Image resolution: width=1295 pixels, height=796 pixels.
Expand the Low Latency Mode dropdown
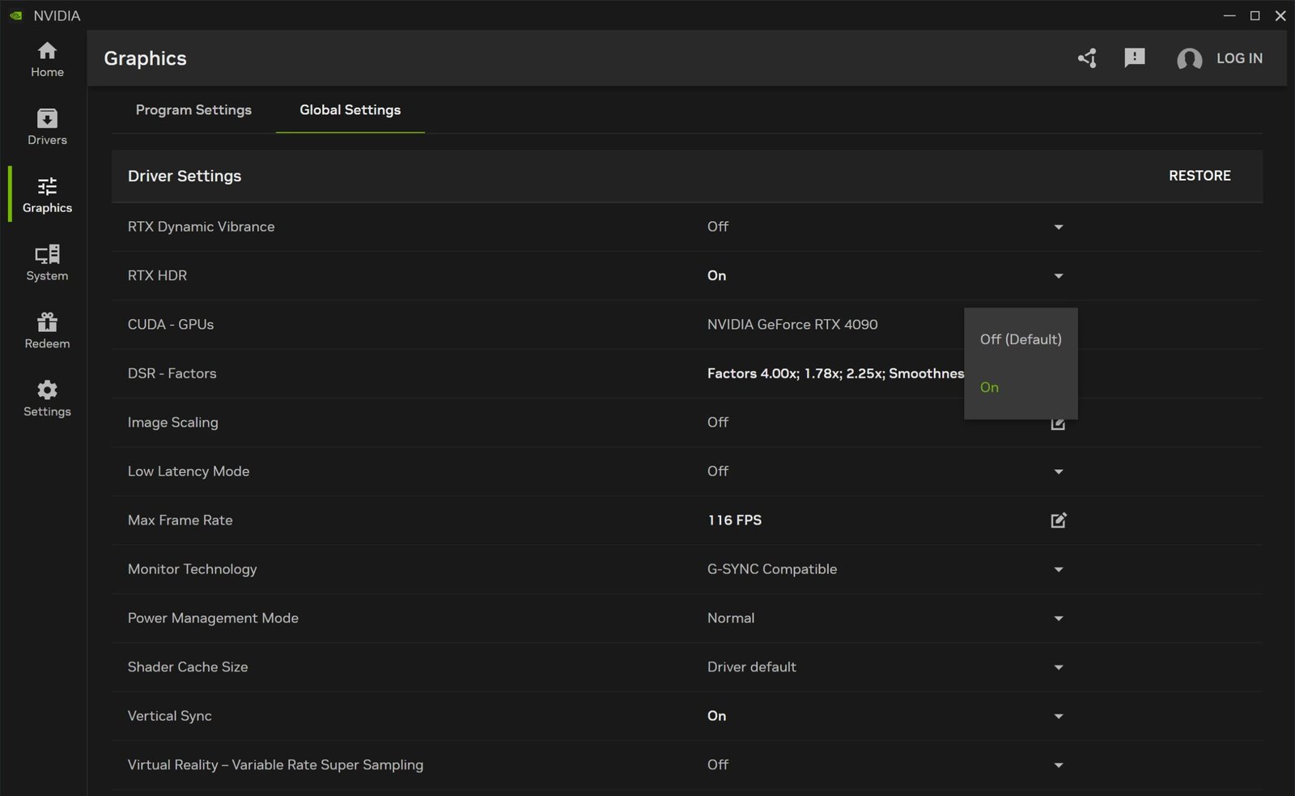click(1058, 471)
